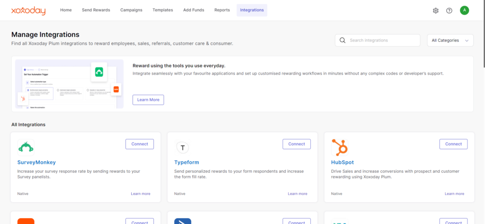Screen dimensions: 485x224
Task: Click "Reward using the tools you use everyday" heading
Action: (x=179, y=66)
